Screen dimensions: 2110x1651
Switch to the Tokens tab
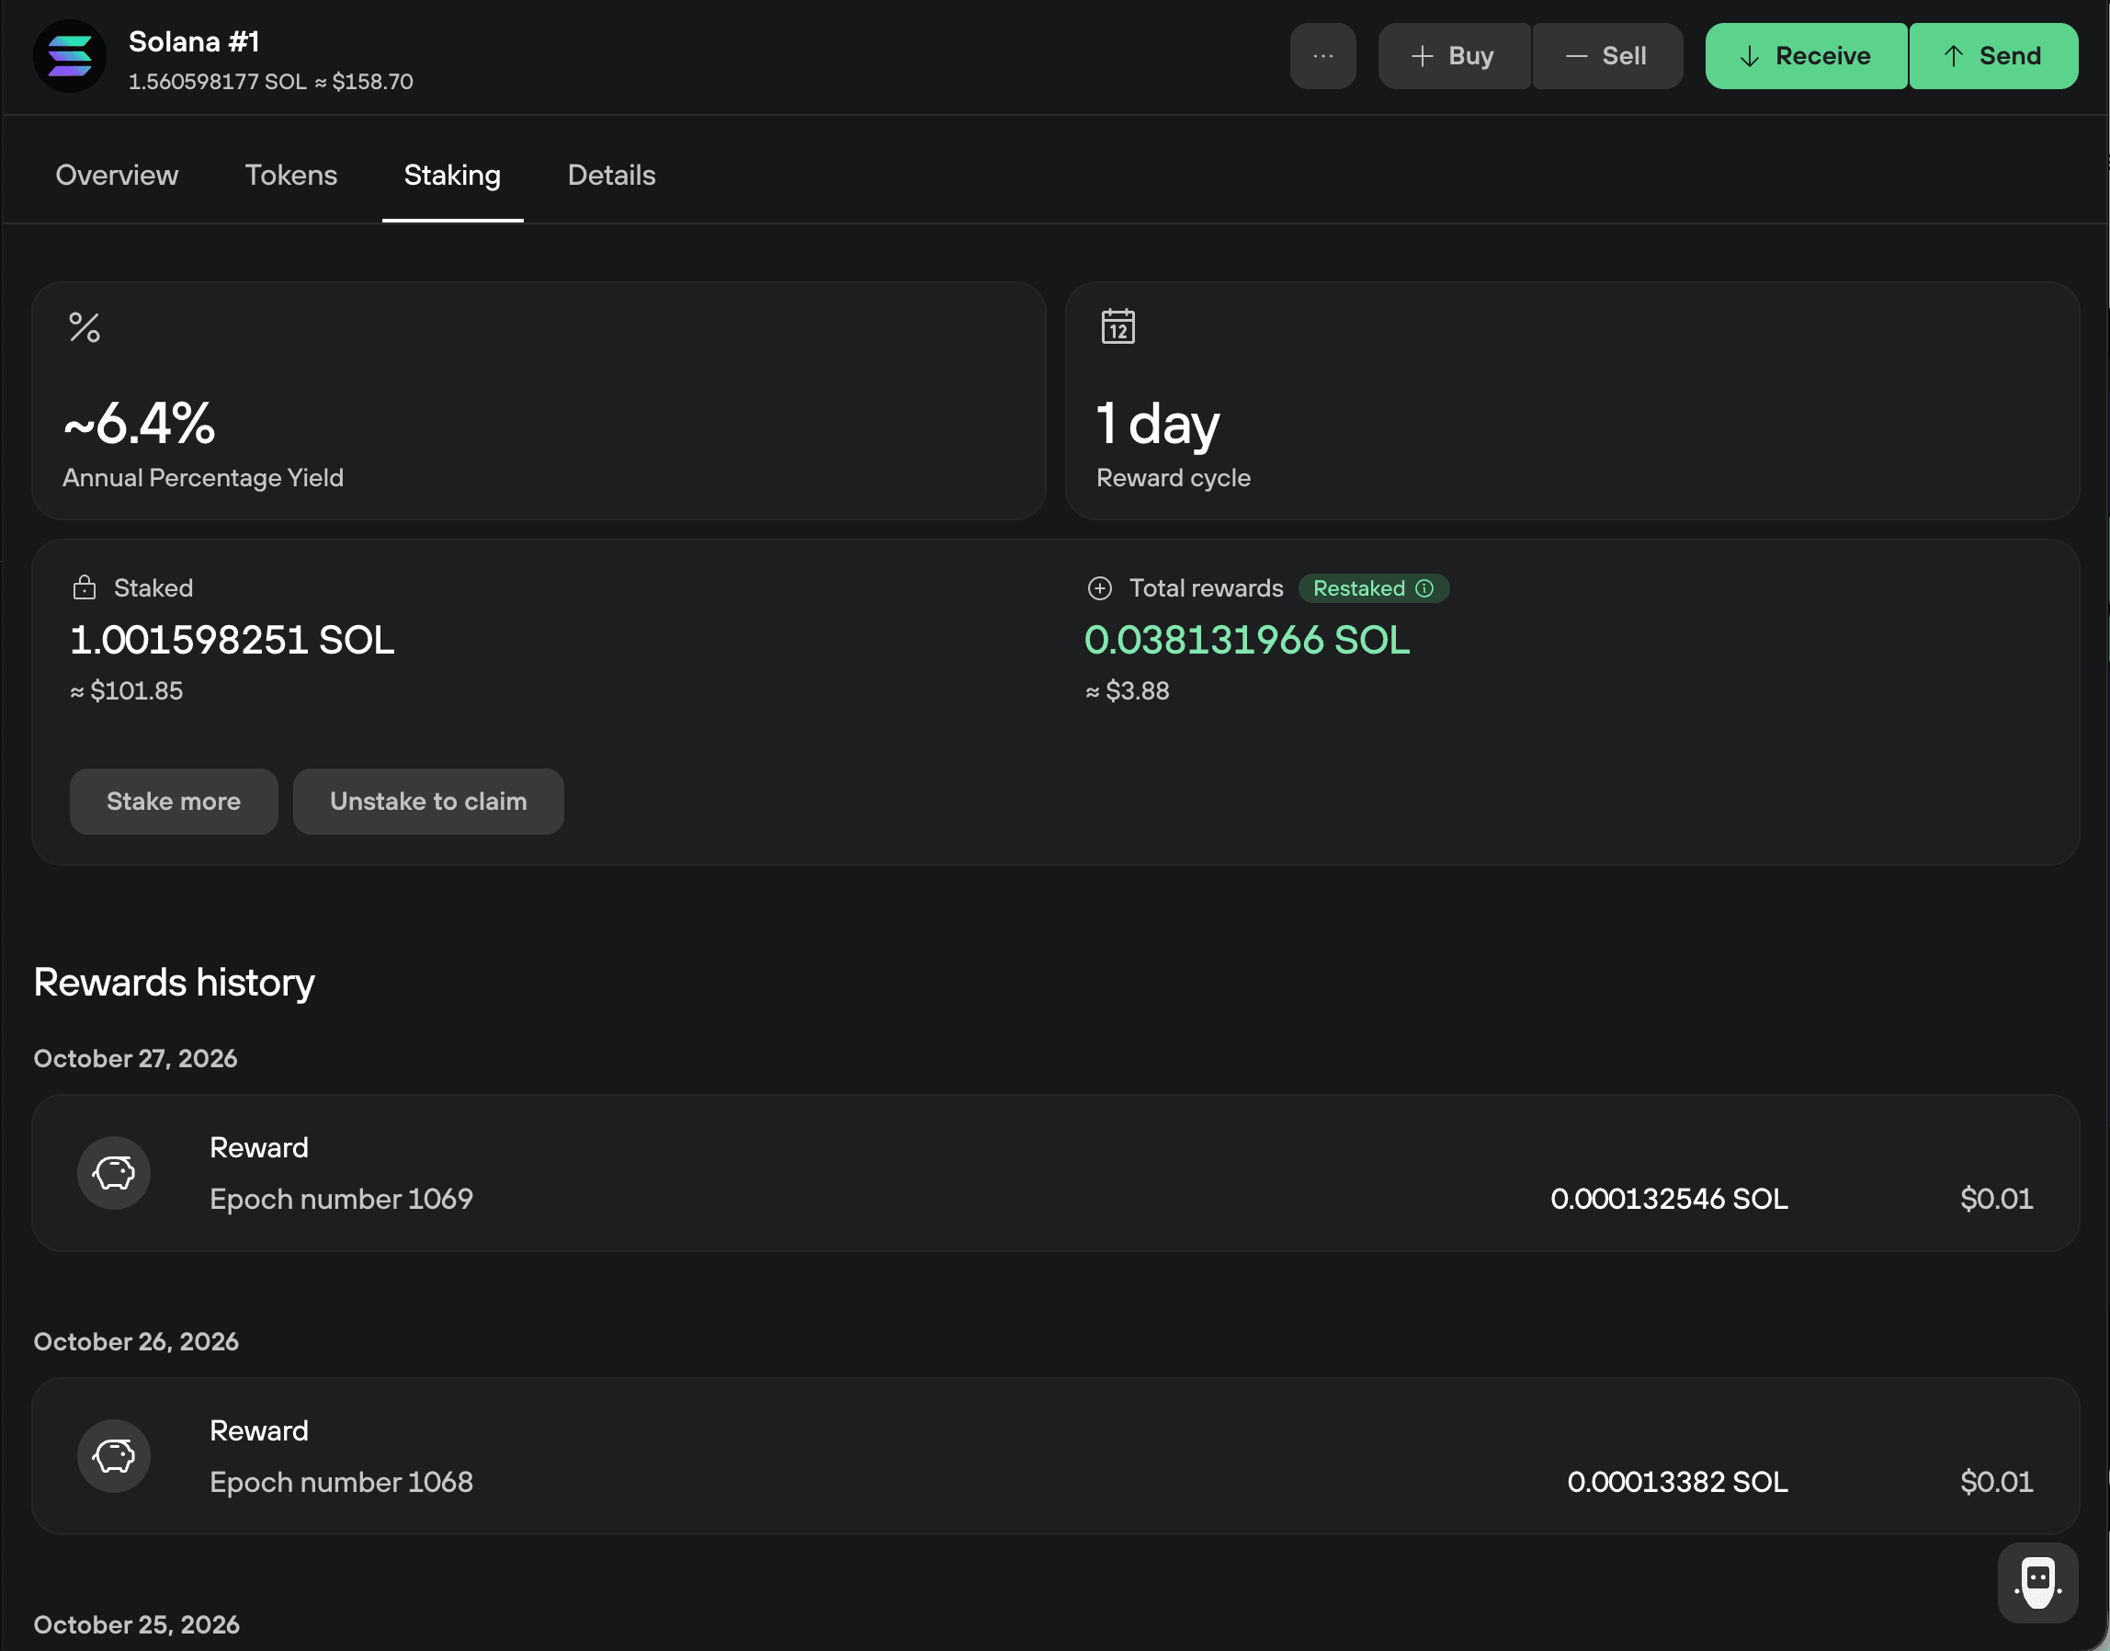coord(290,175)
